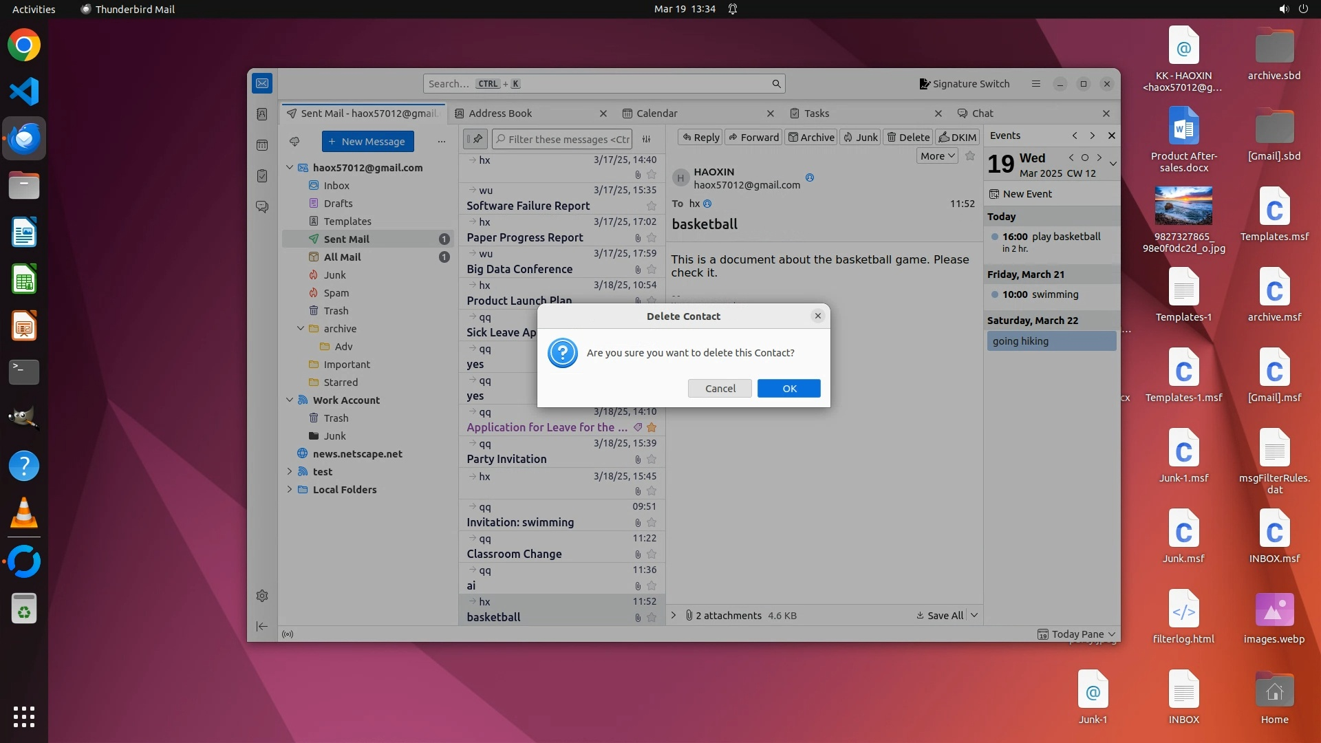Collapse the haox57012@gmail.com account tree
The width and height of the screenshot is (1321, 743).
(290, 168)
